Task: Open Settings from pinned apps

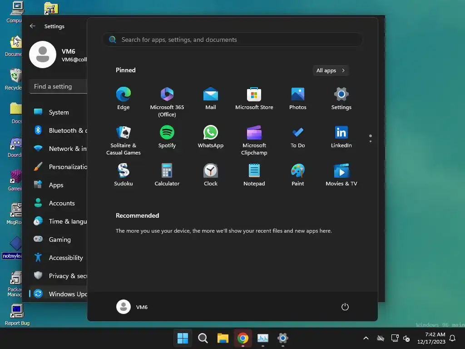Action: pos(341,98)
